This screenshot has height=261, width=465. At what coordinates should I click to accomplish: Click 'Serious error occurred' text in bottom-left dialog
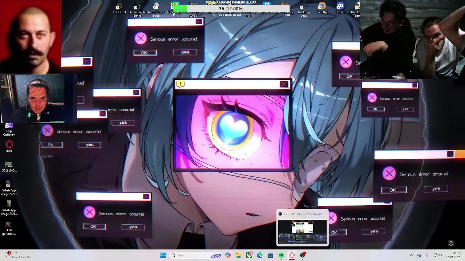(x=121, y=214)
